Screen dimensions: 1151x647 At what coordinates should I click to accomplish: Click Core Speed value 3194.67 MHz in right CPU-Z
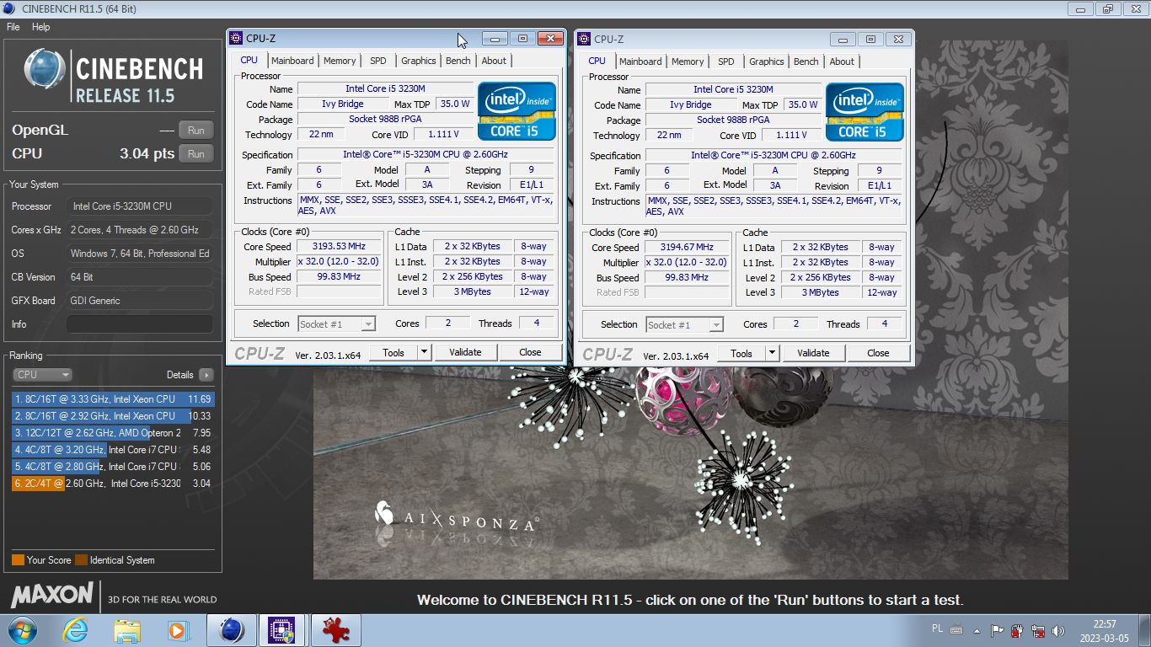(x=687, y=247)
